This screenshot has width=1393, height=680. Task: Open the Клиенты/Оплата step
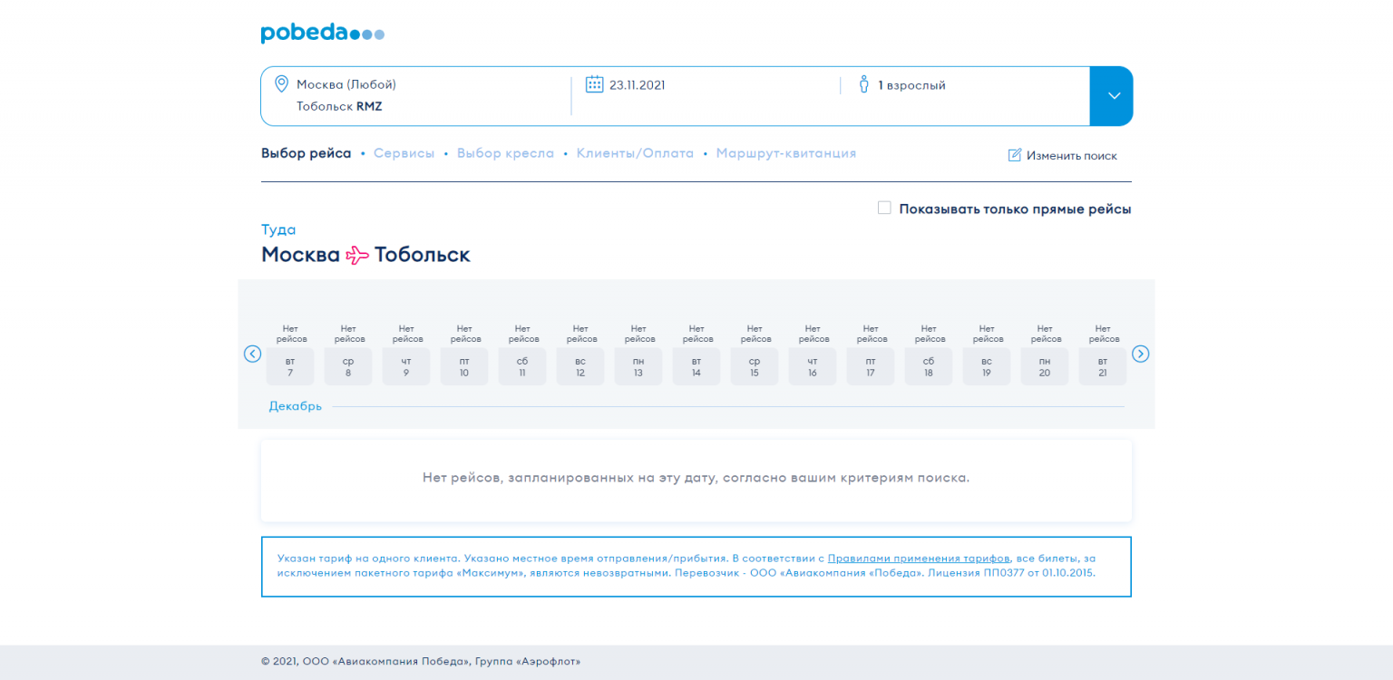click(x=635, y=153)
